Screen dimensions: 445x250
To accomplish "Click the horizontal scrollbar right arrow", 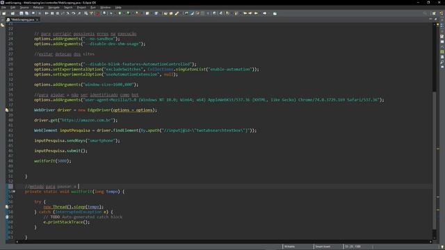I will point(430,242).
